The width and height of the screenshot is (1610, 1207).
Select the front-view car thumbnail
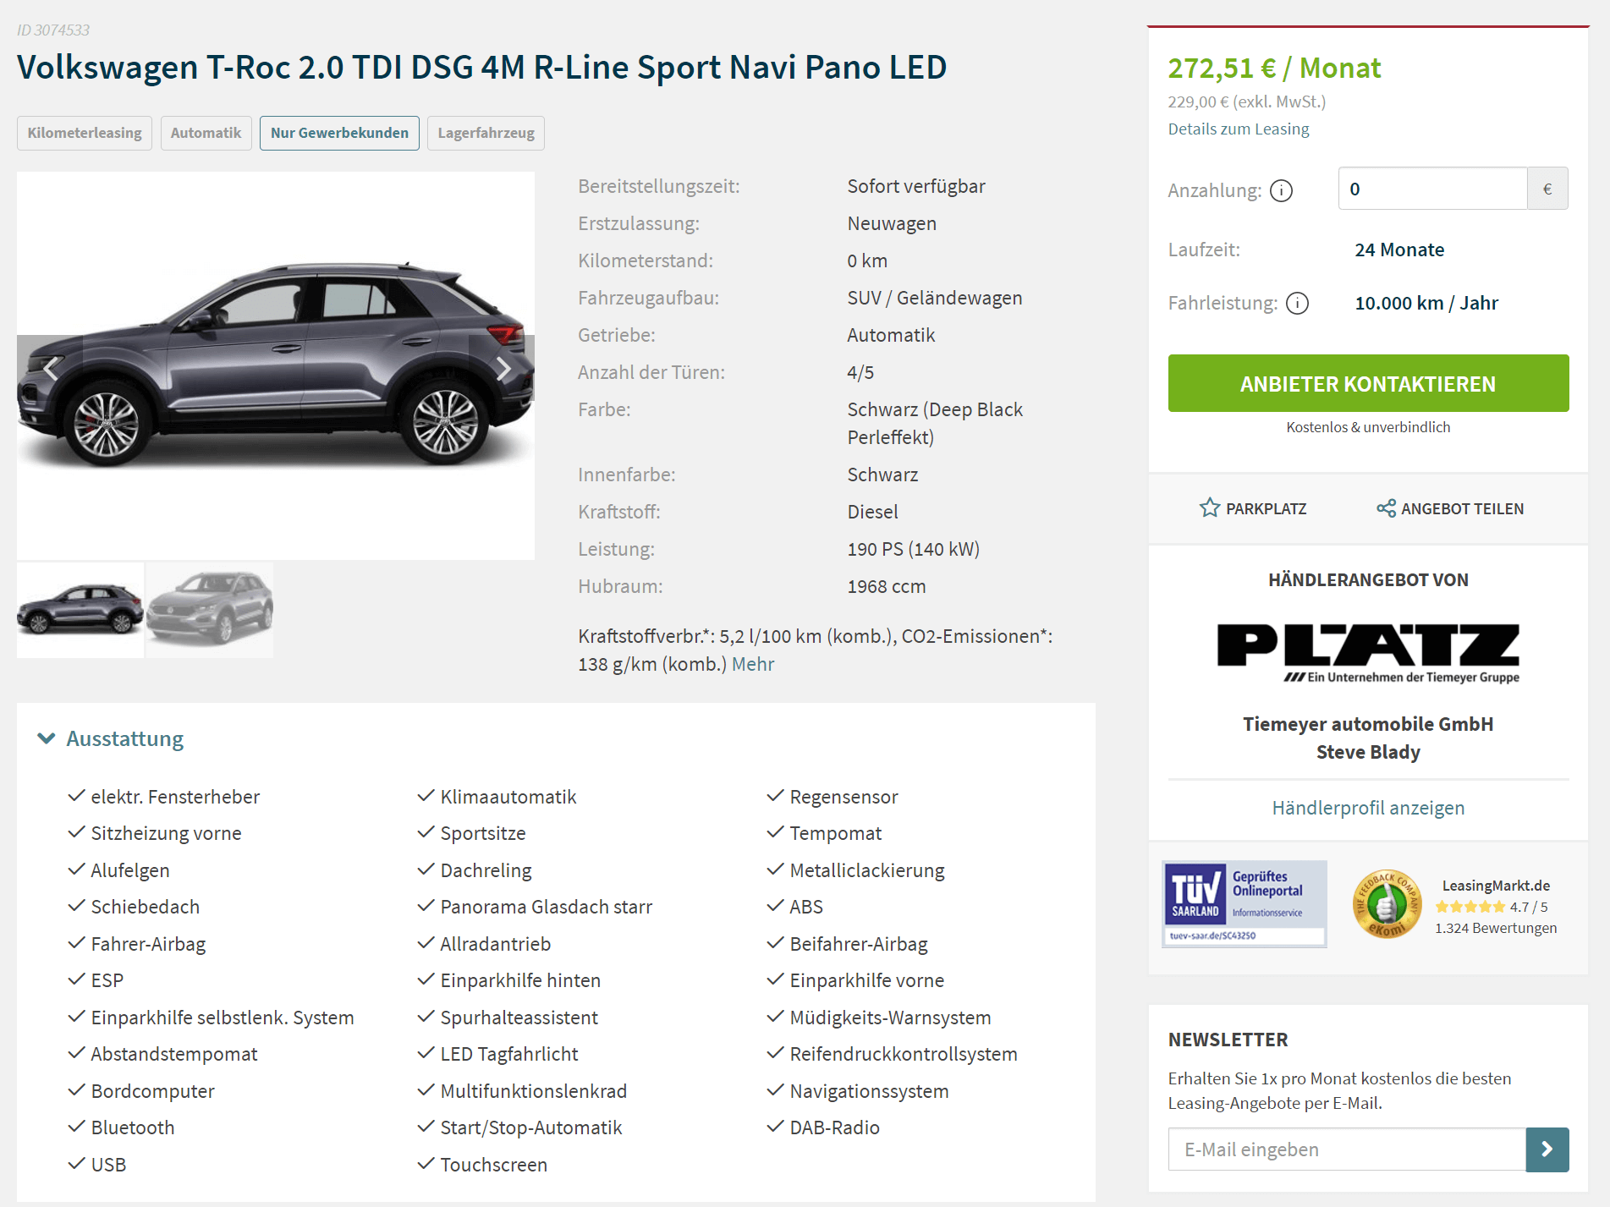[210, 610]
